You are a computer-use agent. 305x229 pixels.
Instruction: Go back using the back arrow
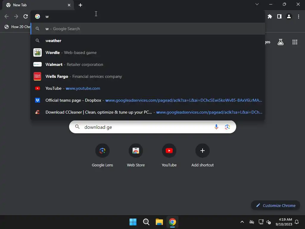(x=7, y=17)
